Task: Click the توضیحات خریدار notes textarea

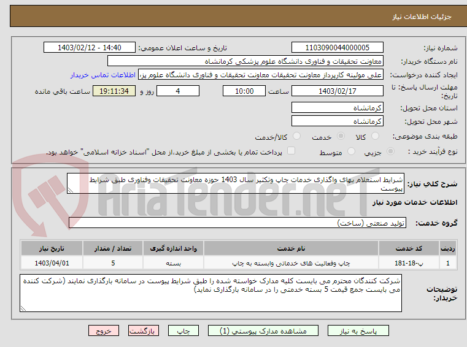Action: [210, 293]
